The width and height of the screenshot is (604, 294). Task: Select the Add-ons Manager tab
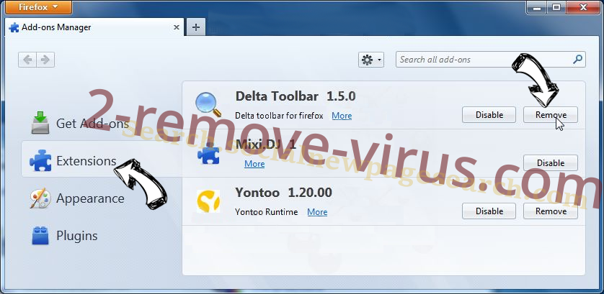94,27
